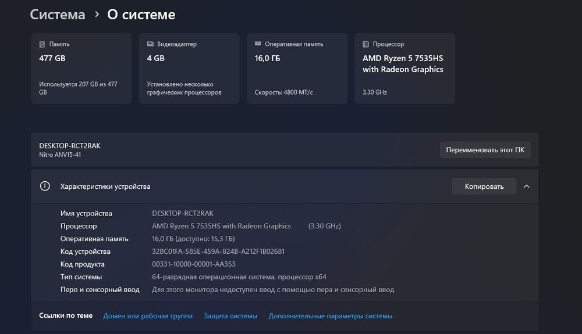Click the 64-разрядная операционная система value
This screenshot has width=582, height=334.
(x=239, y=277)
